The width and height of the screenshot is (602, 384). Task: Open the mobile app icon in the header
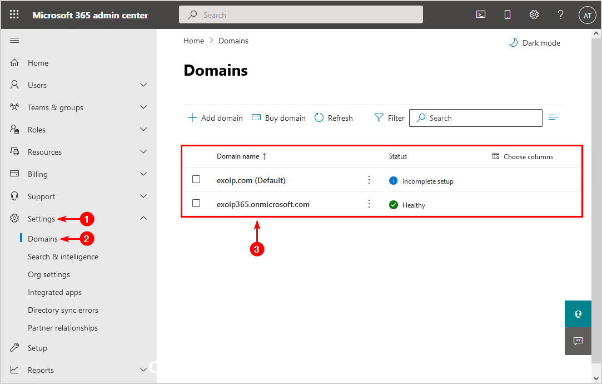(507, 14)
